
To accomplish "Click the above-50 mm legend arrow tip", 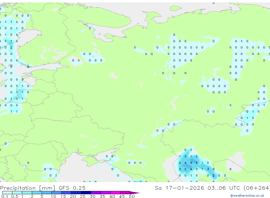I will coord(135,193).
